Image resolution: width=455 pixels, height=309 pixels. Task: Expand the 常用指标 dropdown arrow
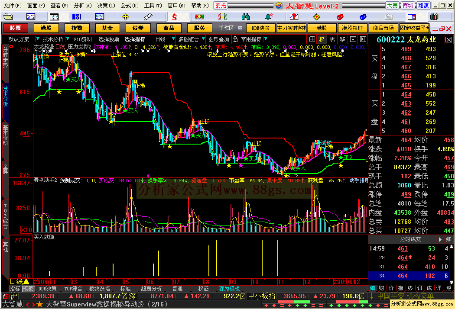pos(266,39)
